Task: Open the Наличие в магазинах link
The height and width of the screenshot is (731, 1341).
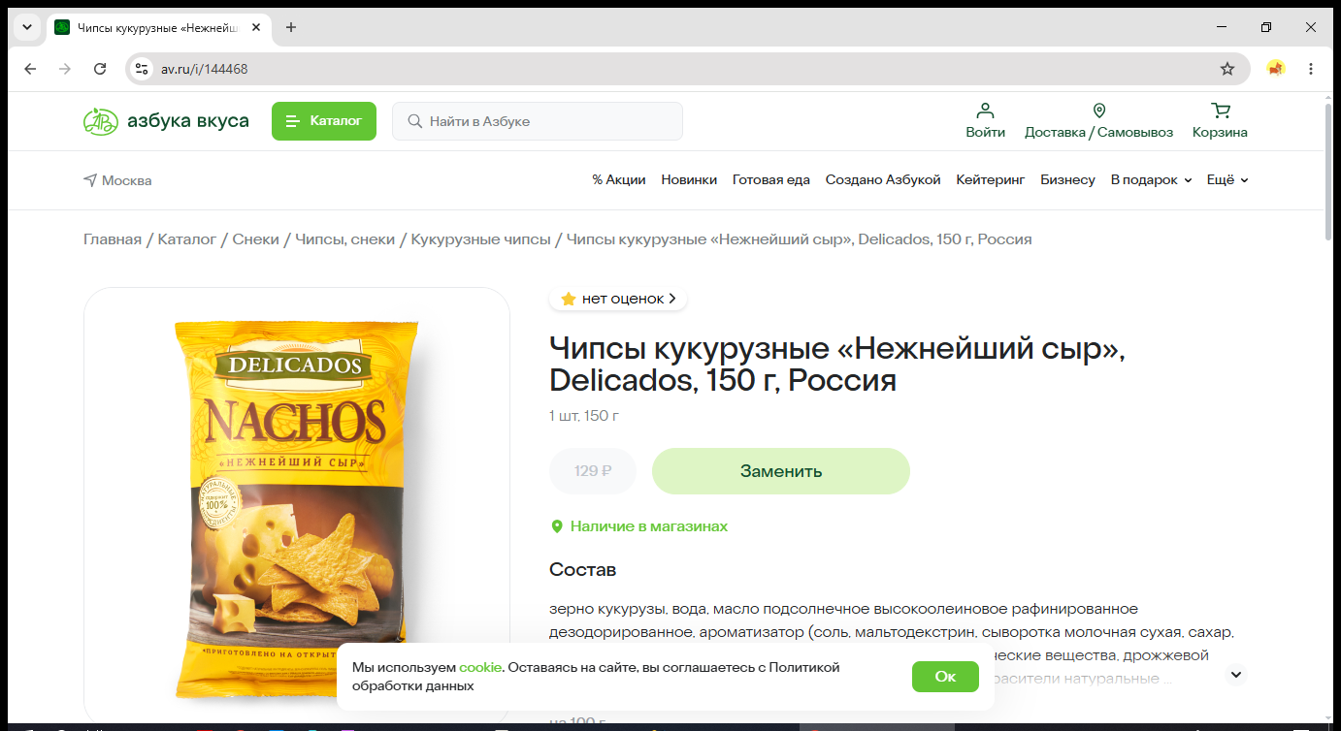Action: tap(639, 526)
